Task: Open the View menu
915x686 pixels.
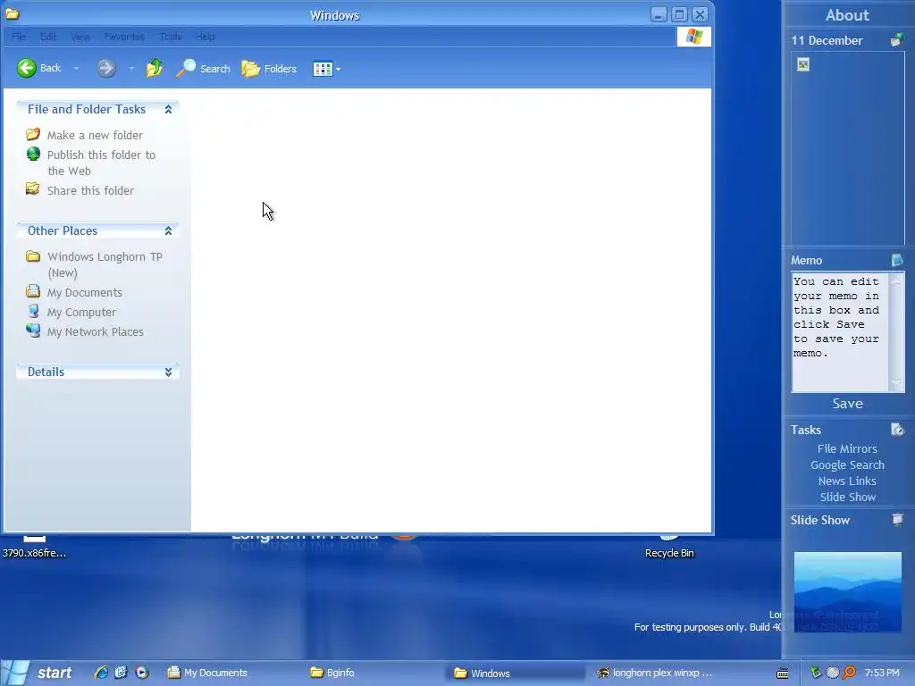Action: (80, 37)
